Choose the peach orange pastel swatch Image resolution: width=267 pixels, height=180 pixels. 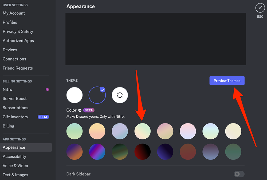coord(97,131)
